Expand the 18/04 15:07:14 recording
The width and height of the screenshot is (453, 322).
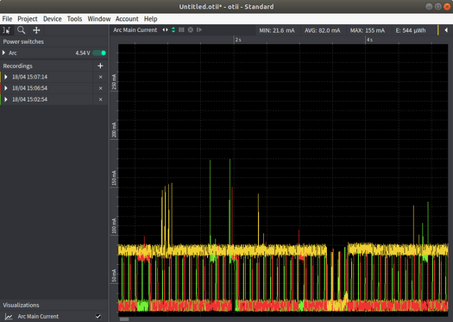click(6, 77)
